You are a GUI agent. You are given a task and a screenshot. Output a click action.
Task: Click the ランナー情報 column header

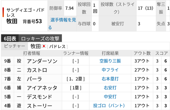pos(76,53)
